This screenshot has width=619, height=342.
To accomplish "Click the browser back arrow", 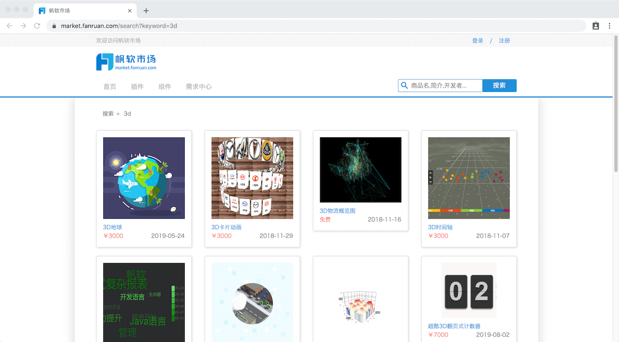I will point(9,26).
